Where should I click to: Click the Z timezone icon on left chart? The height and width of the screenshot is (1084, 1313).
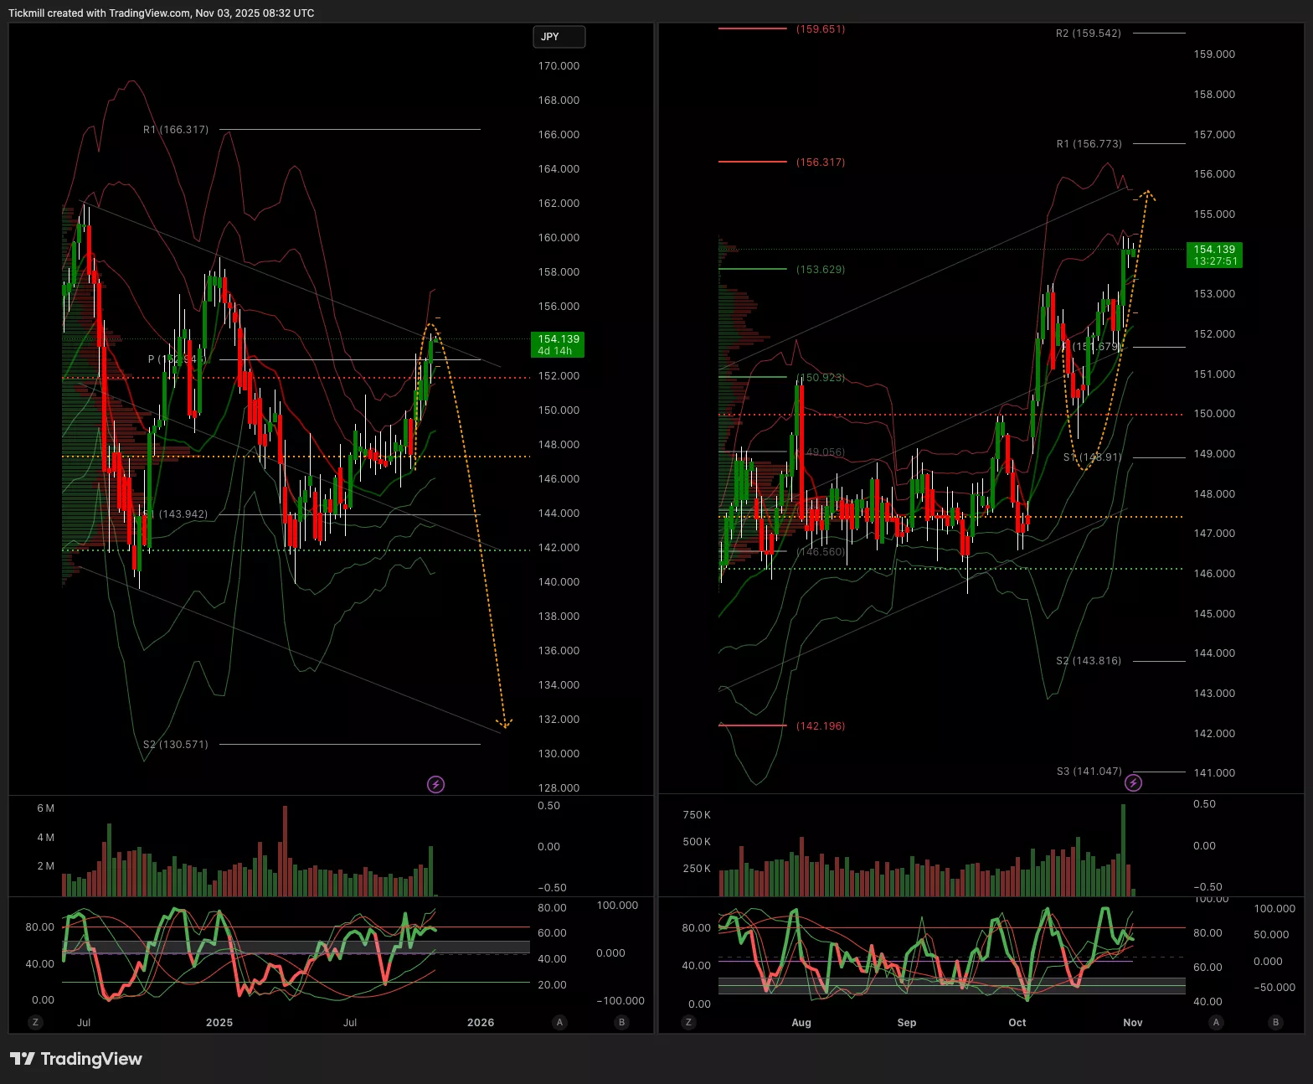tap(34, 1022)
